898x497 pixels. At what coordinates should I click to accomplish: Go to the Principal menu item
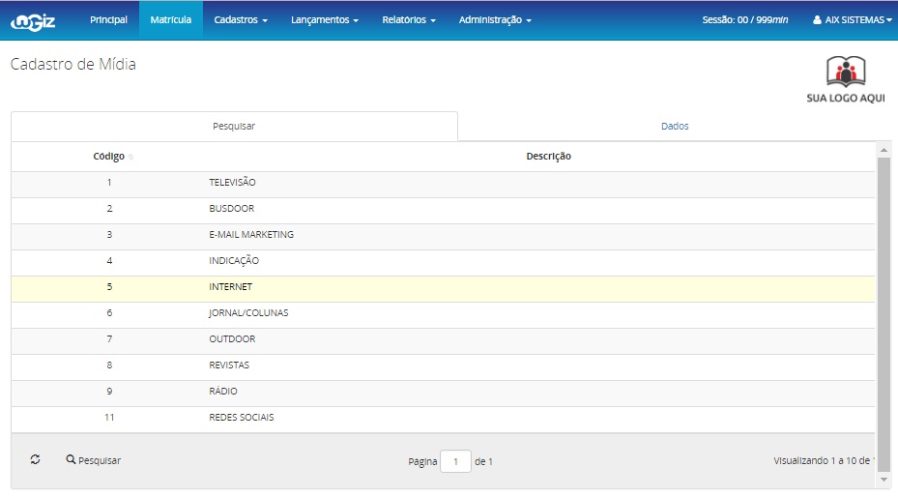coord(108,19)
